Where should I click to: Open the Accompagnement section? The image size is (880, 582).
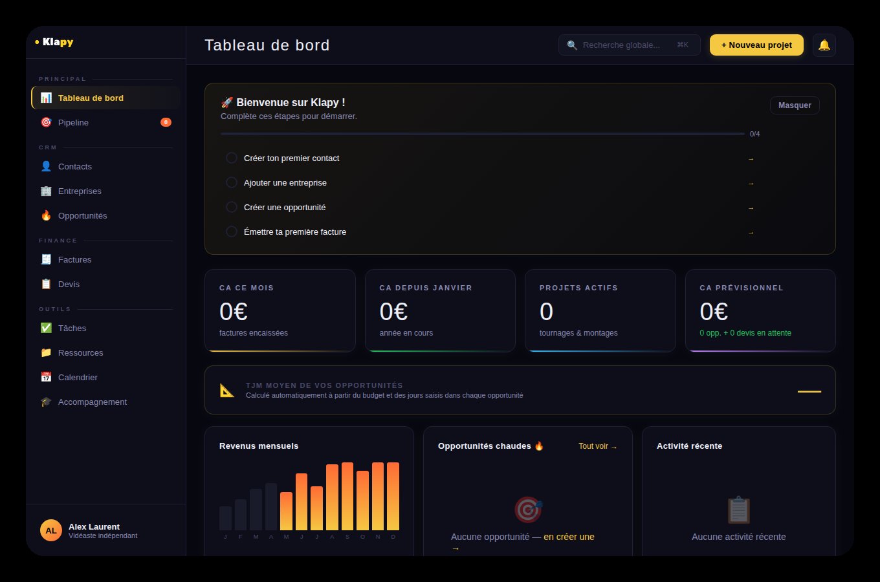pyautogui.click(x=93, y=402)
